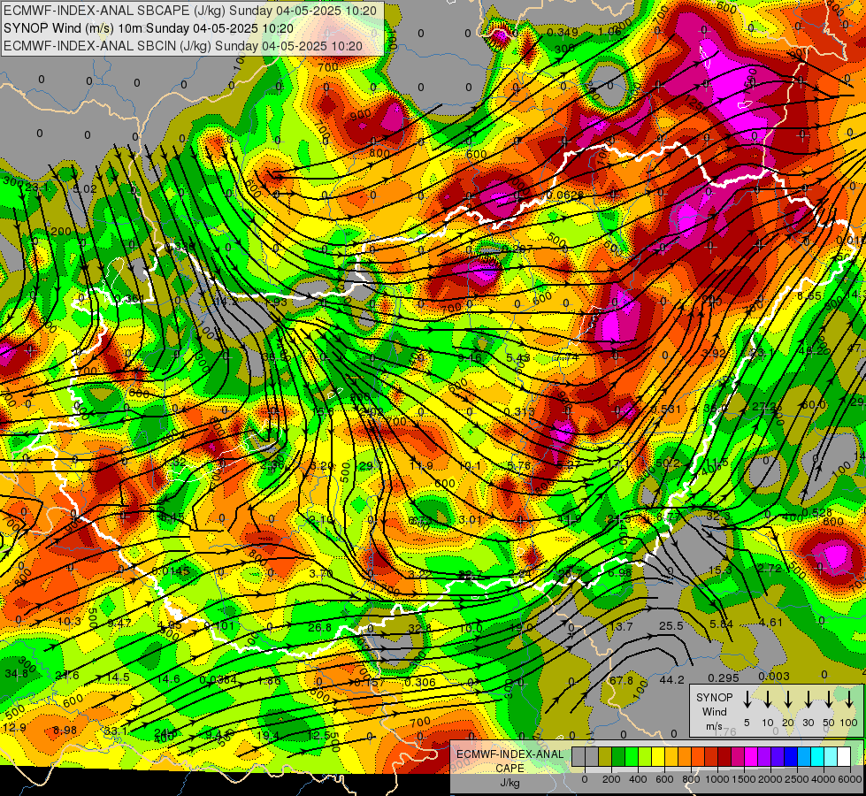Click the '5.02' value on the map

85,189
